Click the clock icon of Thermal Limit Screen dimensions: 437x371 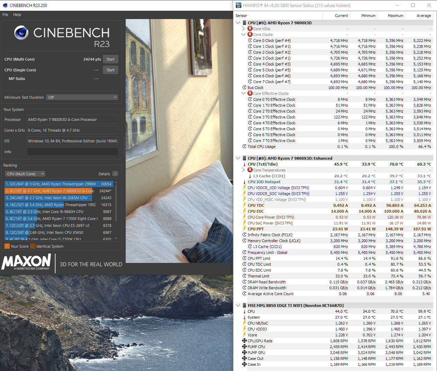244,276
